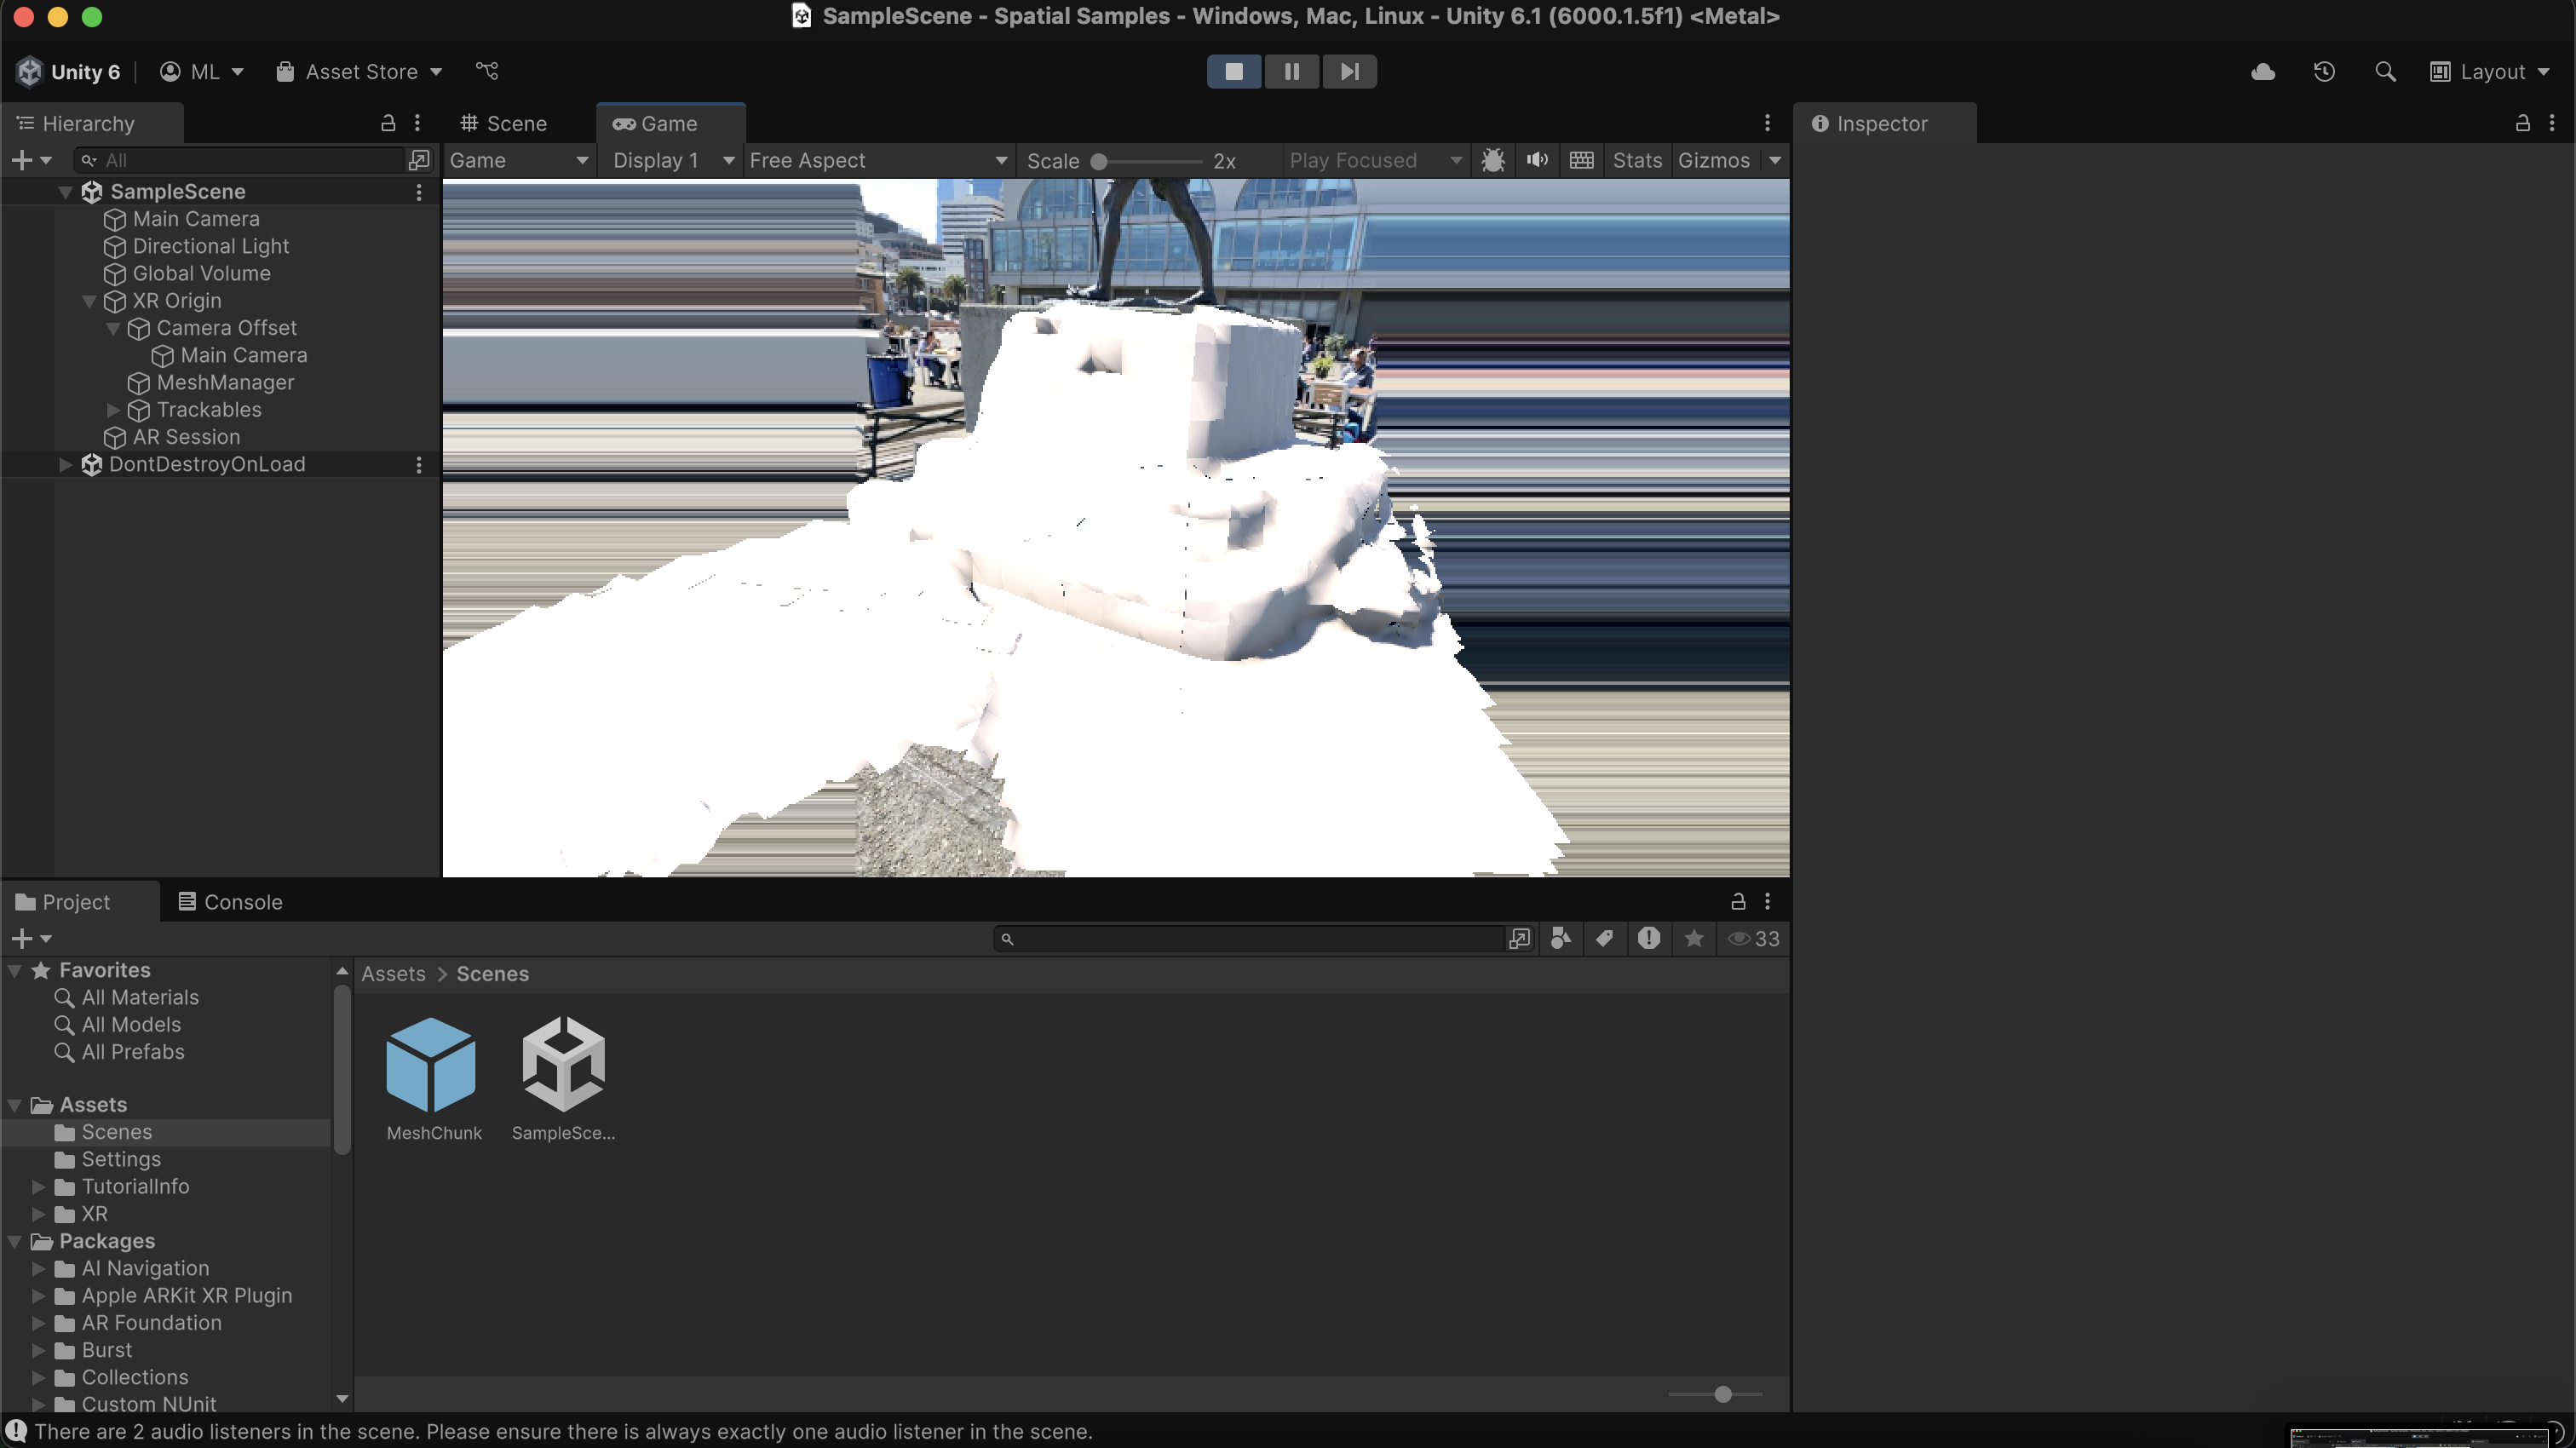Viewport: 2576px width, 1448px height.
Task: Click the Assets breadcrumb link
Action: [392, 973]
